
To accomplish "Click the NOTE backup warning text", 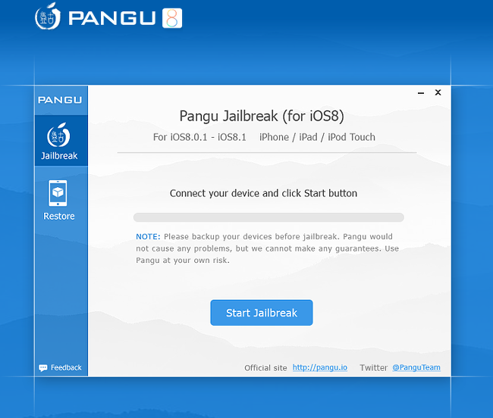I will pyautogui.click(x=267, y=248).
